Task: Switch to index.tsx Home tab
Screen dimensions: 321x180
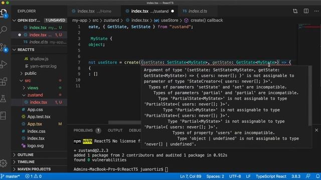Action: coord(94,11)
